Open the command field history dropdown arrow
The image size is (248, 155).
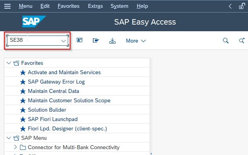[63, 41]
